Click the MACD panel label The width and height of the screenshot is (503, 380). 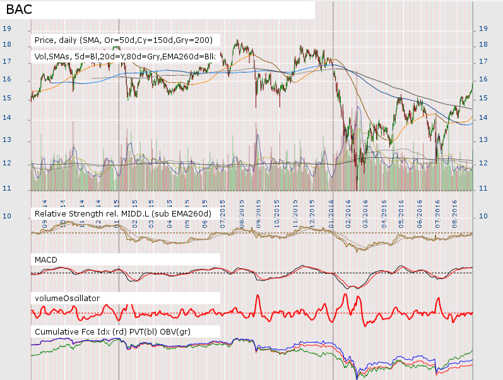46,259
